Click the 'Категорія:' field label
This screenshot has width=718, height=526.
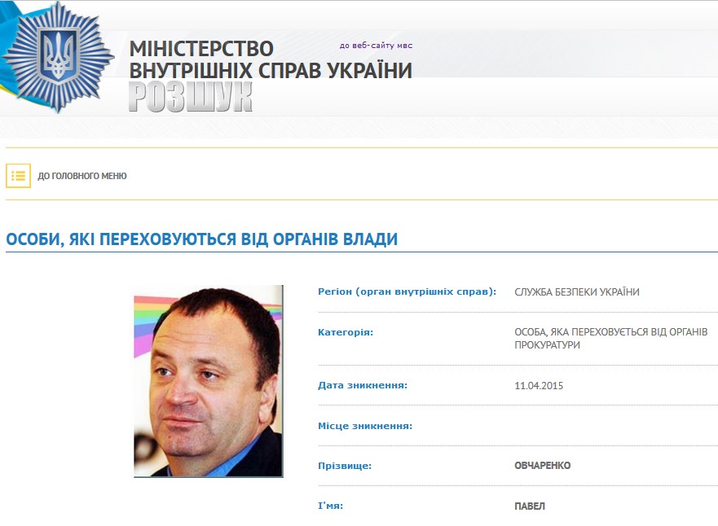click(346, 332)
